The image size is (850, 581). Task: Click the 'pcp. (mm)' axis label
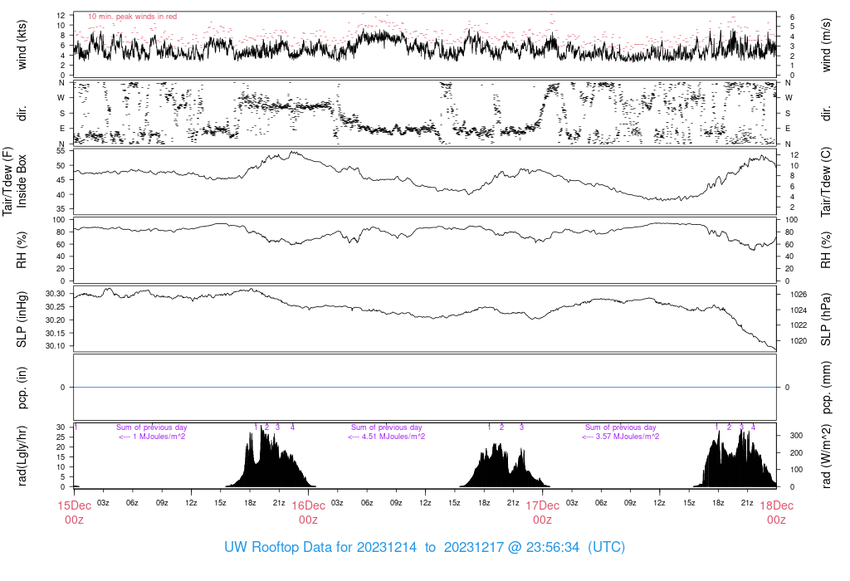(x=826, y=387)
